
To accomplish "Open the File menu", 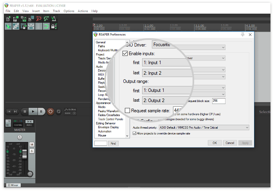I will 8,11.
